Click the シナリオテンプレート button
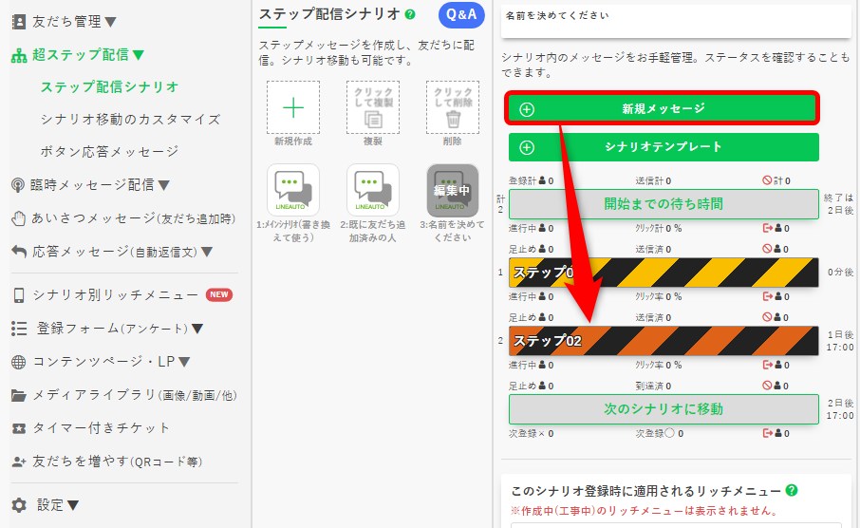 (664, 147)
